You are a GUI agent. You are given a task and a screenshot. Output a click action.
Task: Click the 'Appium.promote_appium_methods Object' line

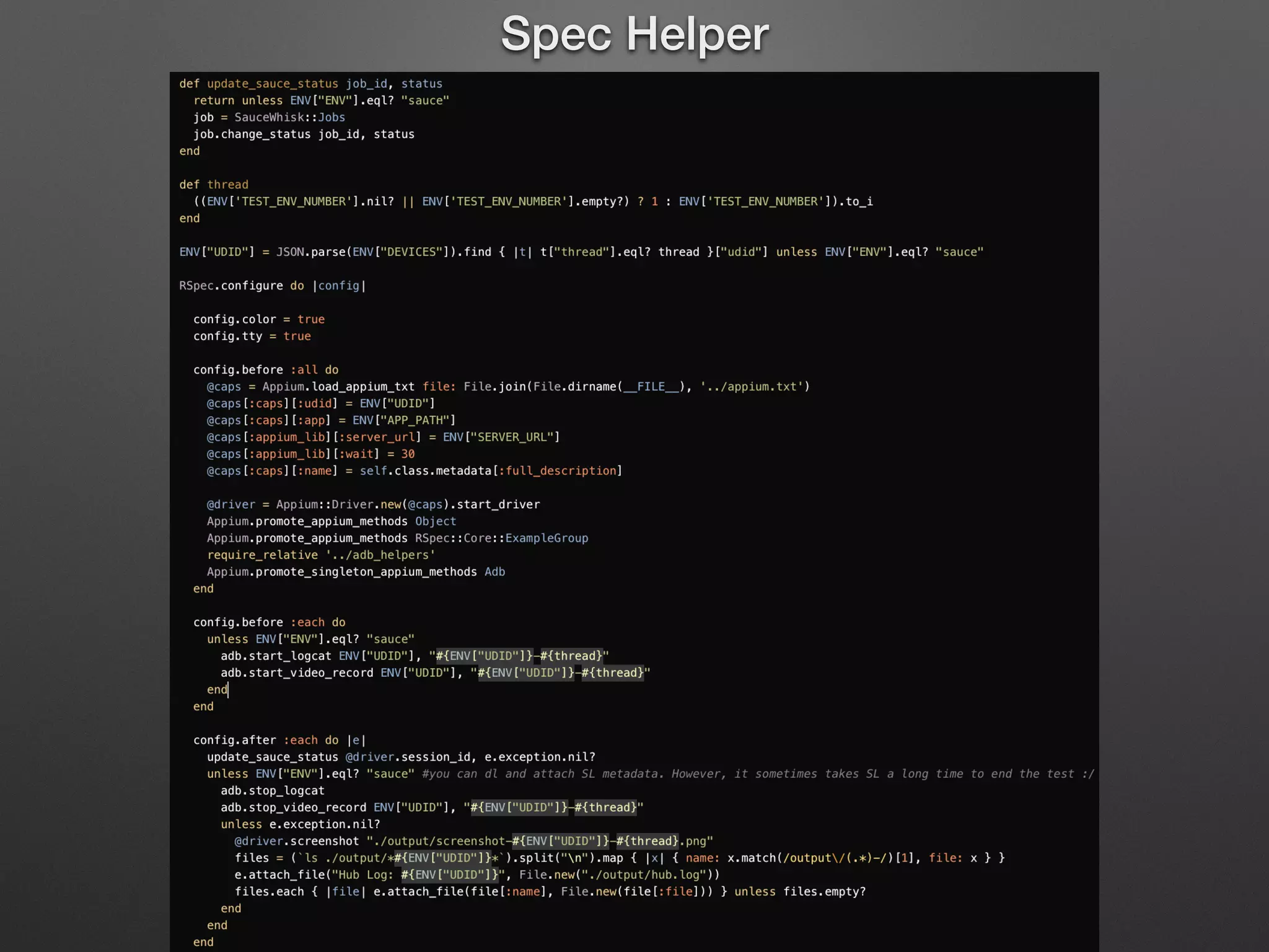pos(332,521)
